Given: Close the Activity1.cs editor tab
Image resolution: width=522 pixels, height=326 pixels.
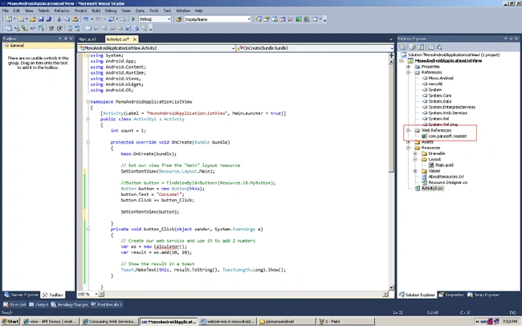Looking at the screenshot, I should tap(134, 39).
